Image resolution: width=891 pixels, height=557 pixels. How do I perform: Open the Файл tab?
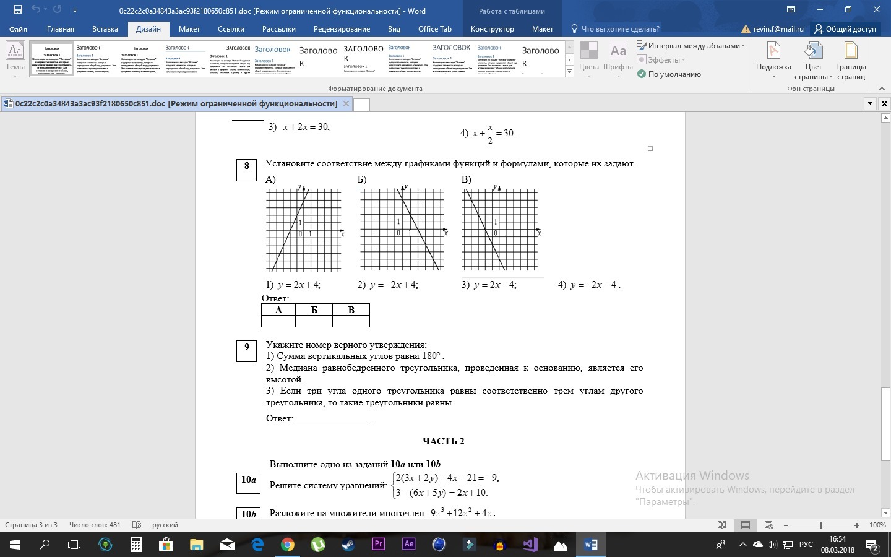click(18, 29)
